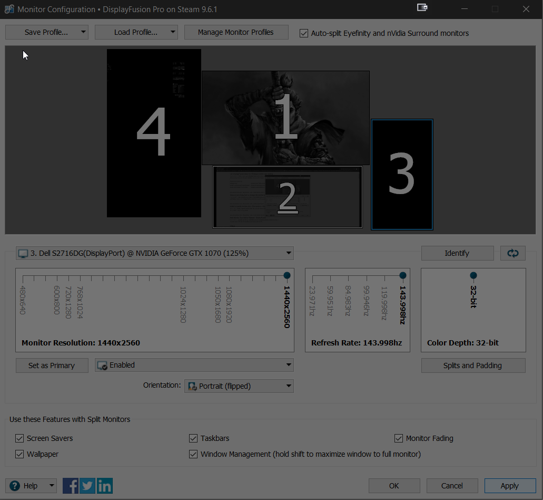
Task: Select monitor 4 in the layout preview
Action: point(154,133)
